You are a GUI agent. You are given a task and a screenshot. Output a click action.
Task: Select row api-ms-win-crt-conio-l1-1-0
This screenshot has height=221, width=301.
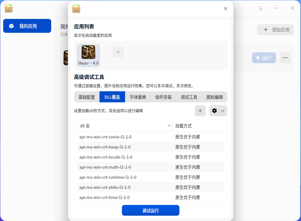pyautogui.click(x=150, y=137)
